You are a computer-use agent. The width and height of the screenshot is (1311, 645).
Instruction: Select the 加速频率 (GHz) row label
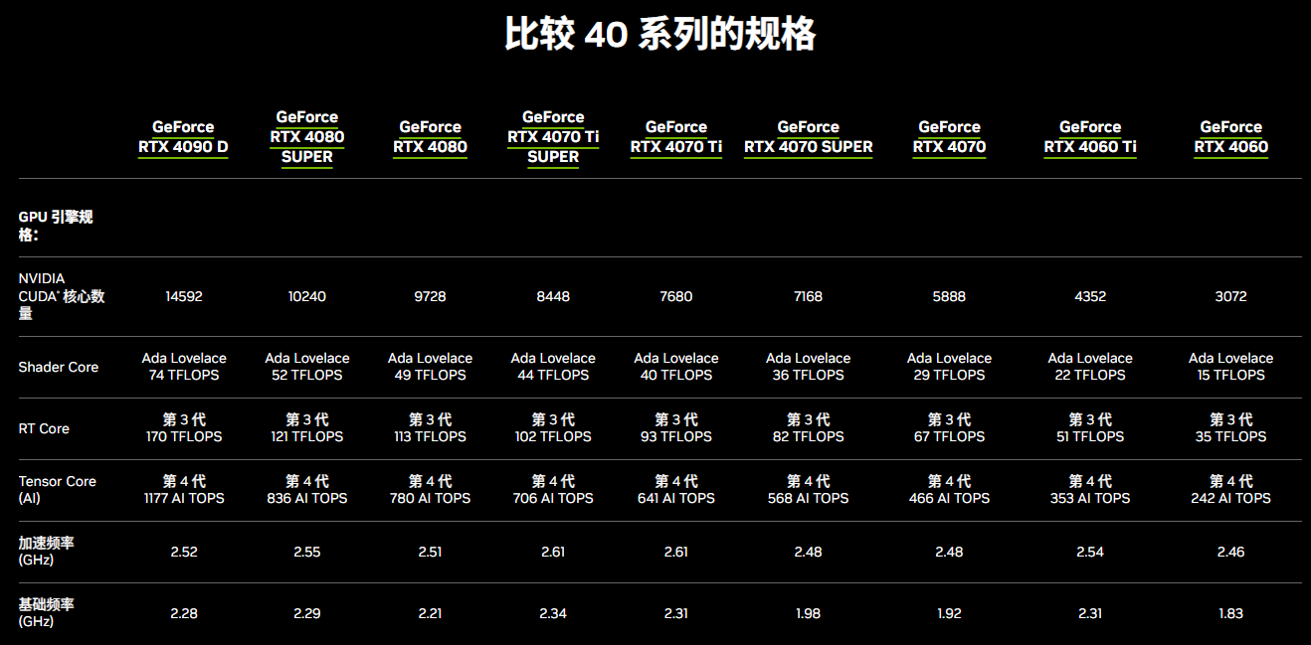[x=46, y=552]
